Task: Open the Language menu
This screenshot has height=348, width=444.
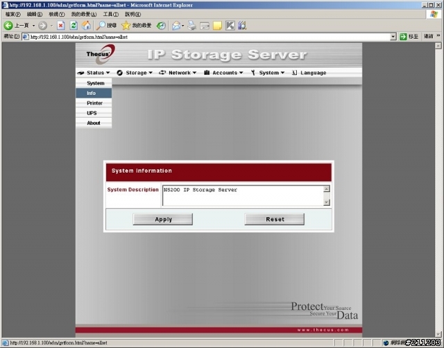Action: tap(309, 73)
